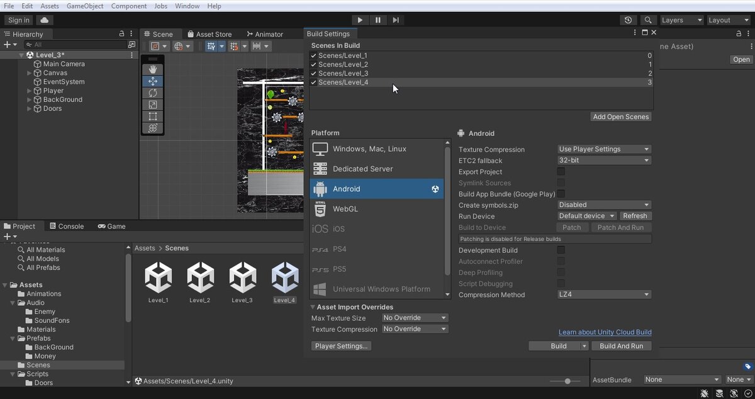Click the cloud account icon
The width and height of the screenshot is (755, 399).
(x=45, y=20)
